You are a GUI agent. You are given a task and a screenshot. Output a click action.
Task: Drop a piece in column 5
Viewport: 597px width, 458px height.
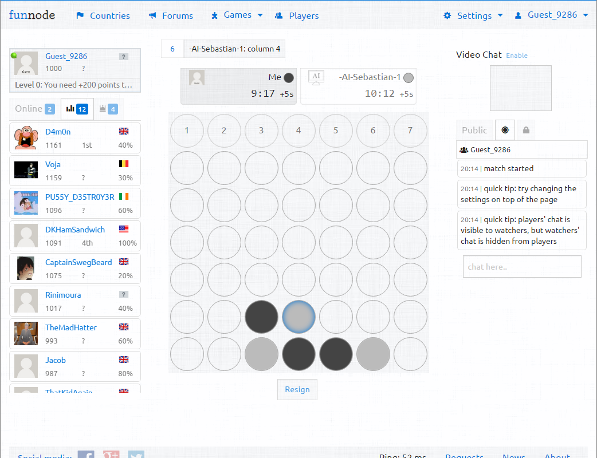click(336, 131)
